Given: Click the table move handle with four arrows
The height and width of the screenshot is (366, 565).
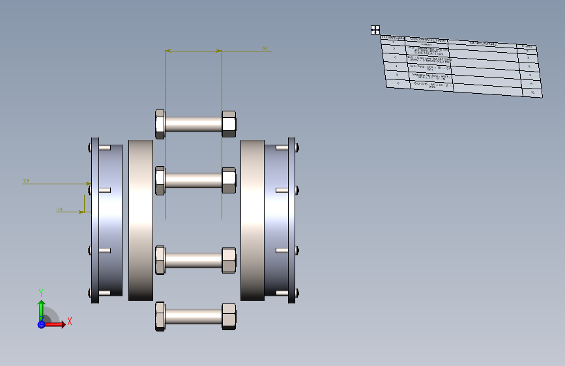Looking at the screenshot, I should [375, 30].
